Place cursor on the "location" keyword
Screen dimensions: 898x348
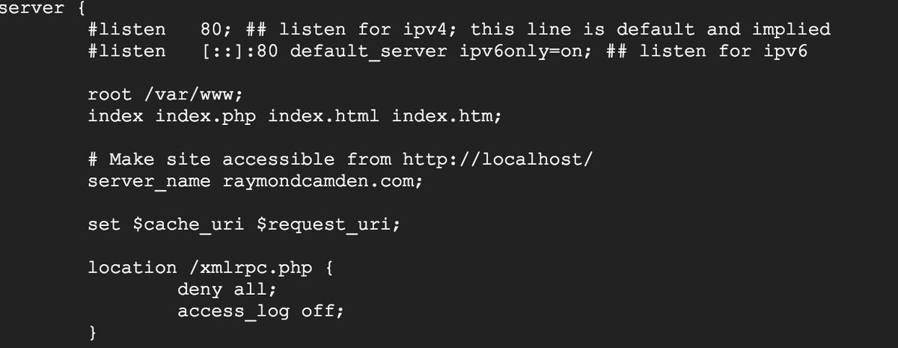tap(132, 268)
